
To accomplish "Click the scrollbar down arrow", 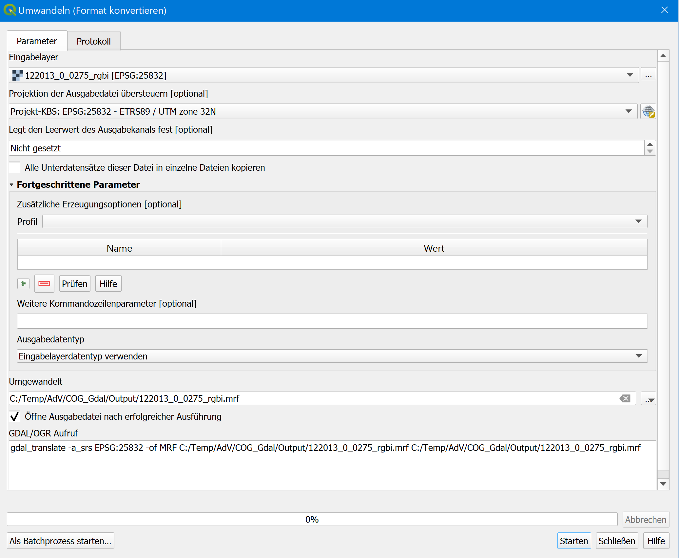I will 663,484.
